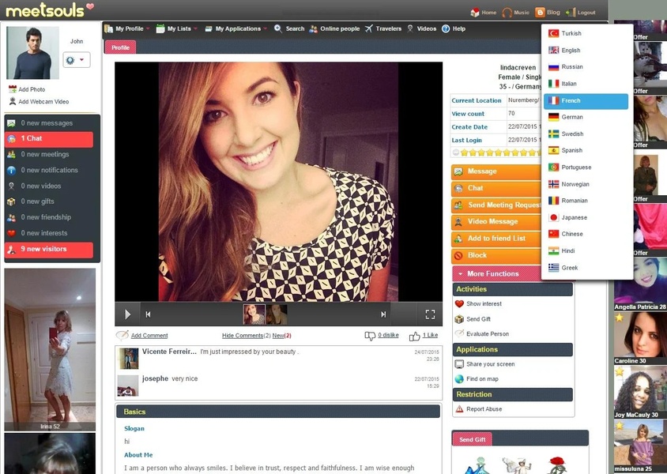Open Music via headphones icon
The width and height of the screenshot is (667, 474).
[507, 13]
